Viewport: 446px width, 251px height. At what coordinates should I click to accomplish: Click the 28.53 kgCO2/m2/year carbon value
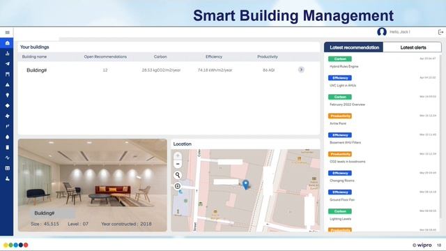tap(161, 70)
